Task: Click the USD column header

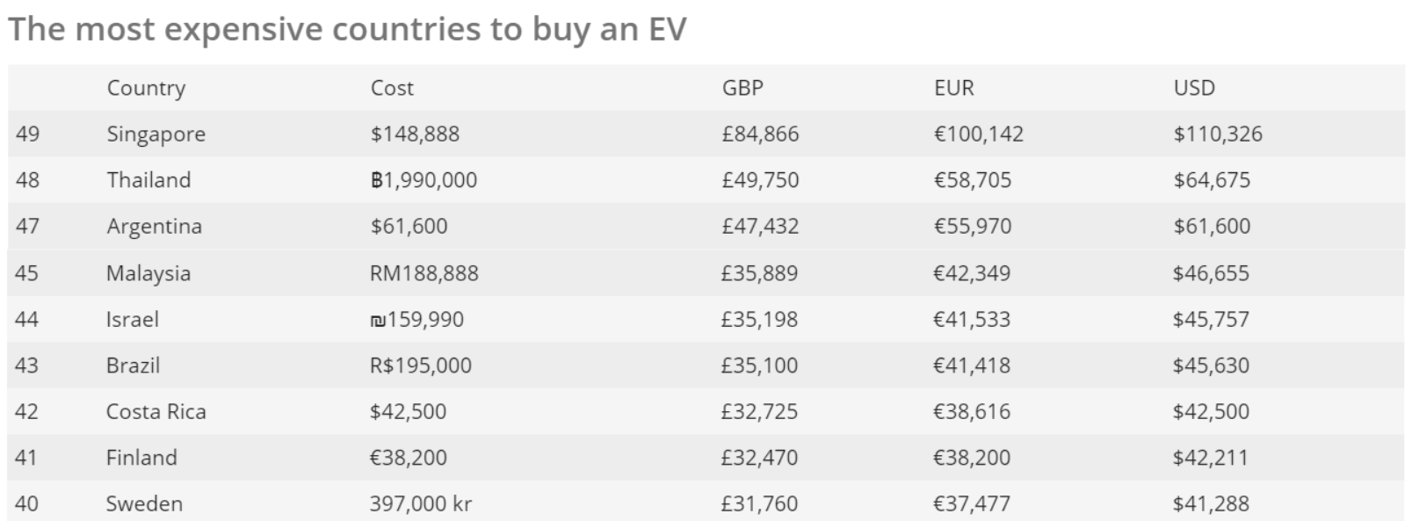Action: click(x=1194, y=88)
